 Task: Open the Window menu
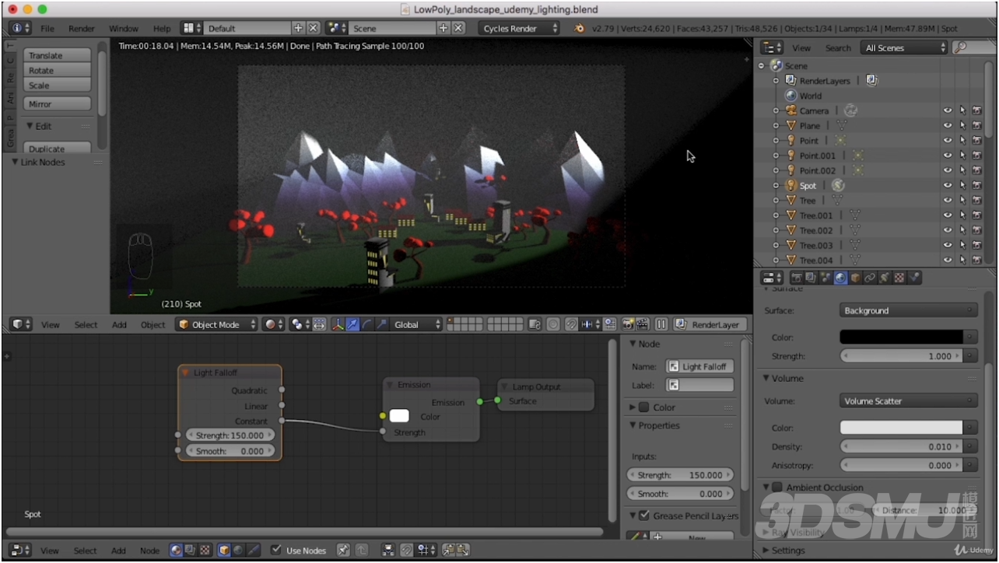[123, 28]
